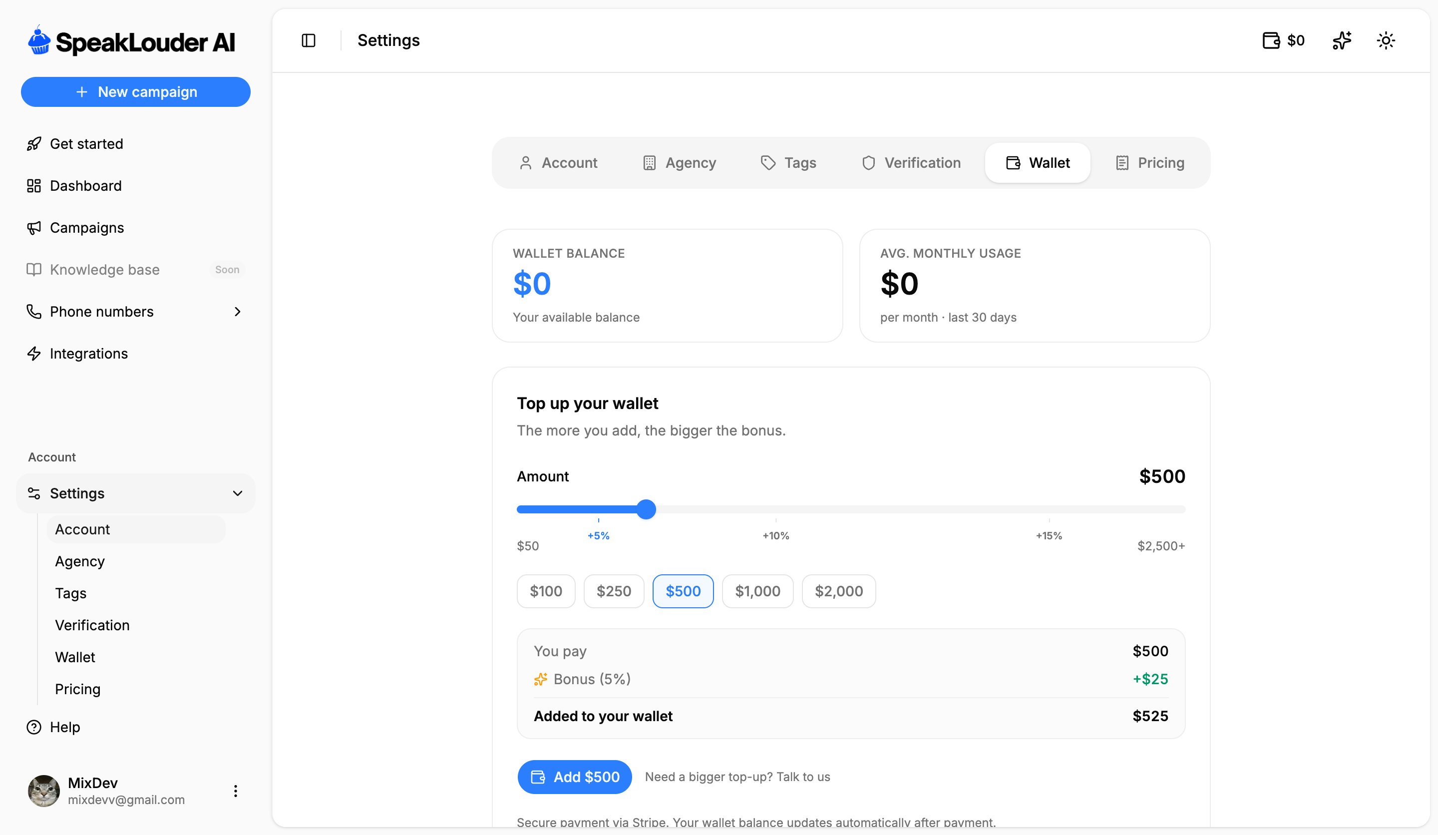Click the Amount slider handle
This screenshot has height=835, width=1438.
point(646,509)
